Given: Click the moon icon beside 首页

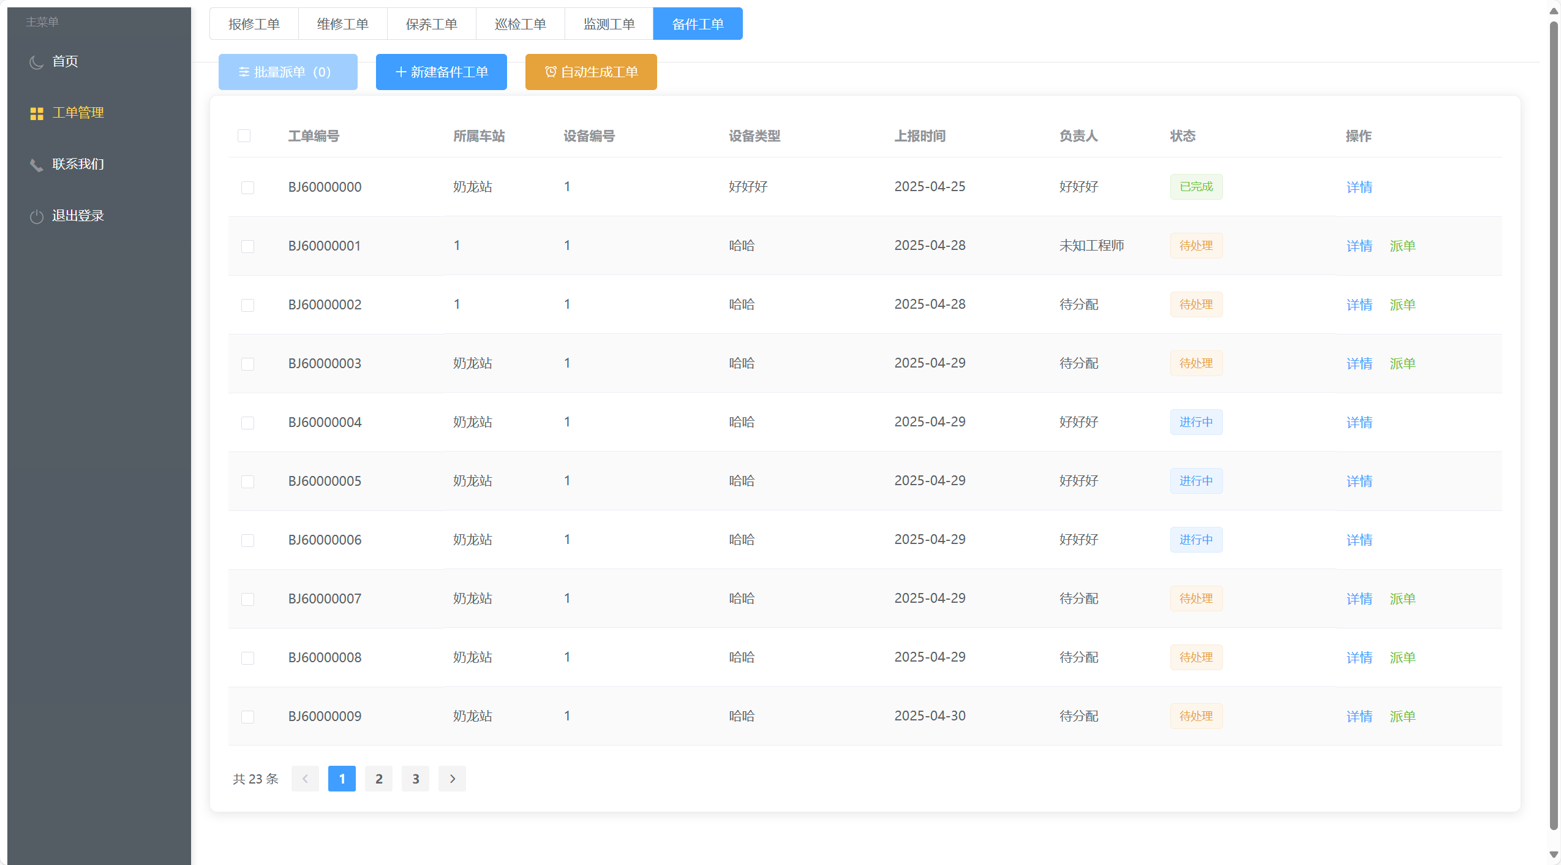Looking at the screenshot, I should pyautogui.click(x=36, y=62).
